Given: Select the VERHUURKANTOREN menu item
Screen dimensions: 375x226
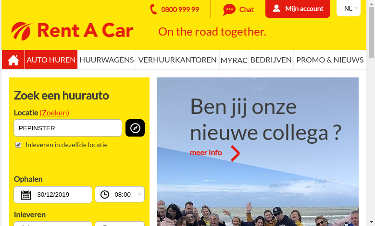Looking at the screenshot, I should click(177, 60).
